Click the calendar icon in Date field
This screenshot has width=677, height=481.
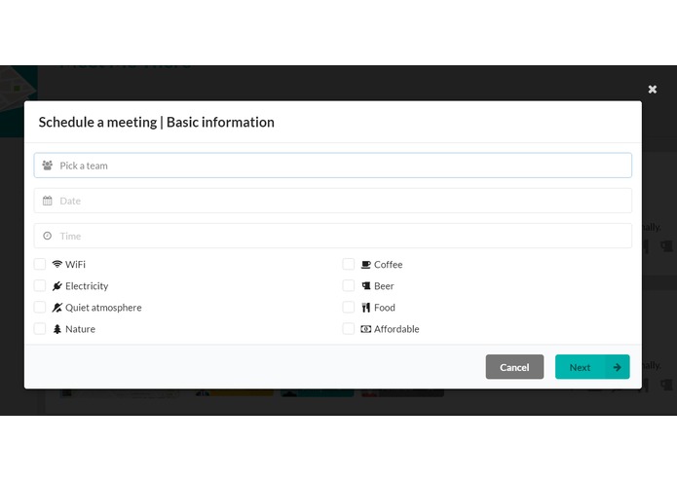(48, 201)
